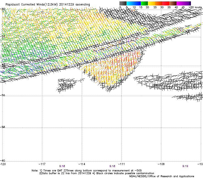The image size is (203, 178).
Task: Click the magenta-purple 40-50 knots legend band
Action: click(x=184, y=3)
